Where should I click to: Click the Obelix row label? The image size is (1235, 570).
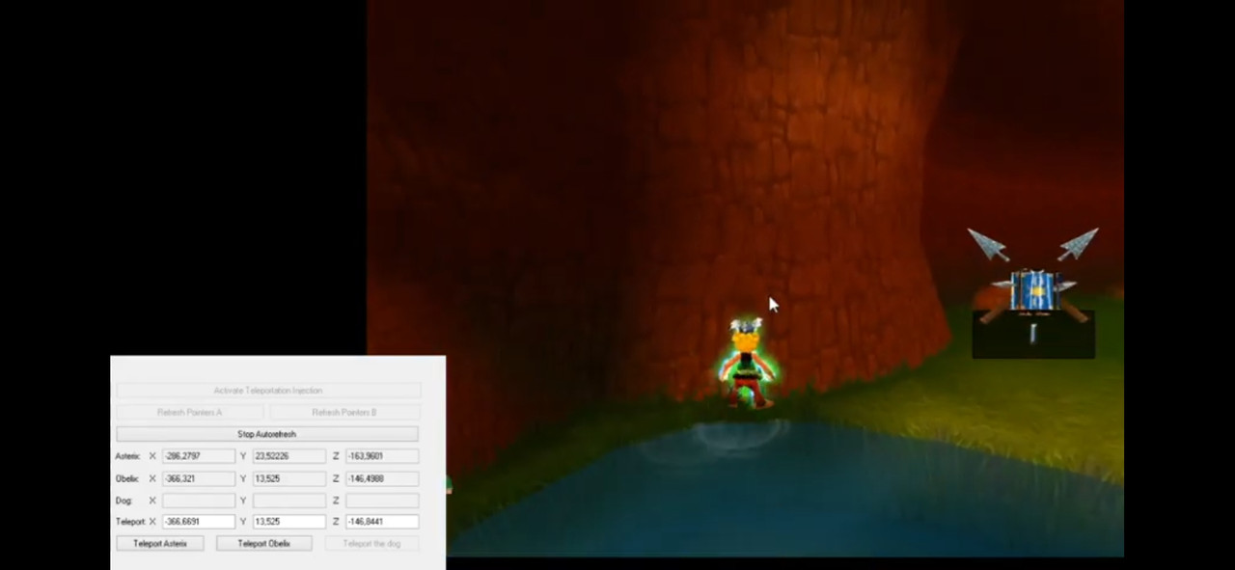(x=126, y=478)
